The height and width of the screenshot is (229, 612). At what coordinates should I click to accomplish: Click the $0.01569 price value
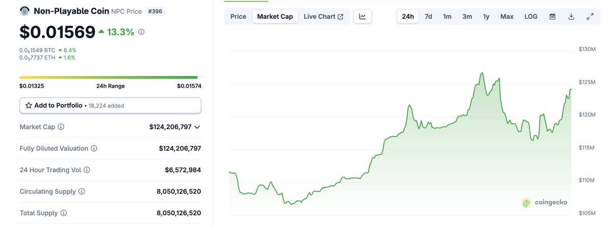(x=57, y=32)
